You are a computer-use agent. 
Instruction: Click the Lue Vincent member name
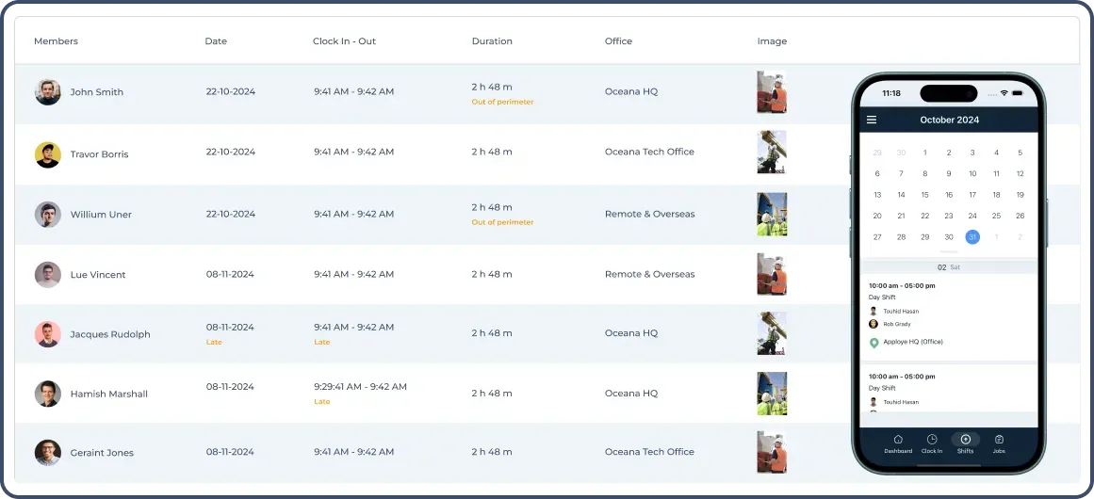[x=98, y=275]
